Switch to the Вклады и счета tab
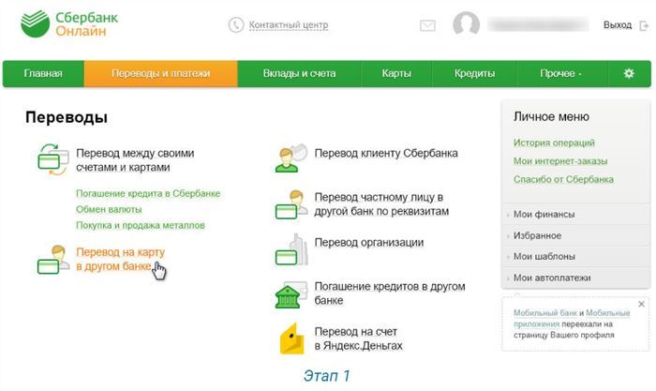The width and height of the screenshot is (656, 391). click(x=299, y=74)
